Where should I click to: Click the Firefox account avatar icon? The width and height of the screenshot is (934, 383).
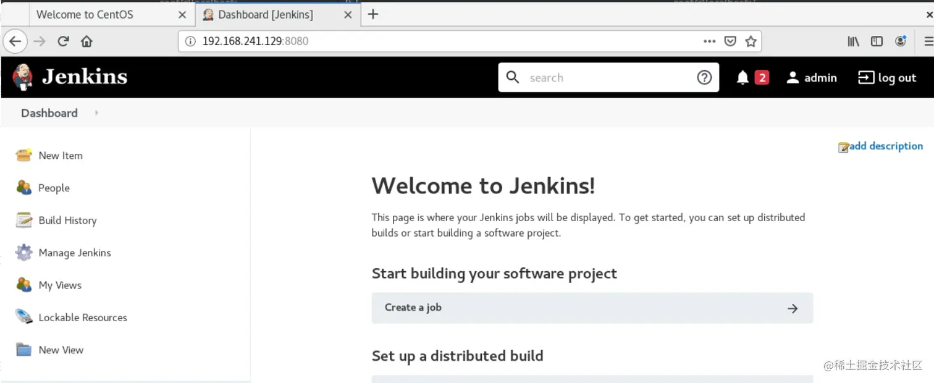901,41
